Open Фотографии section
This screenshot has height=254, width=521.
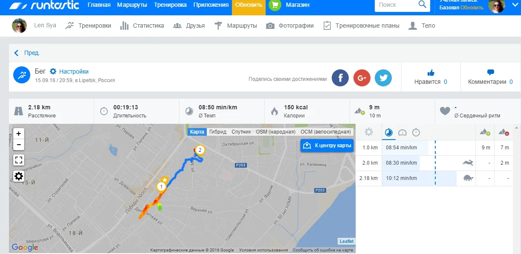point(290,26)
